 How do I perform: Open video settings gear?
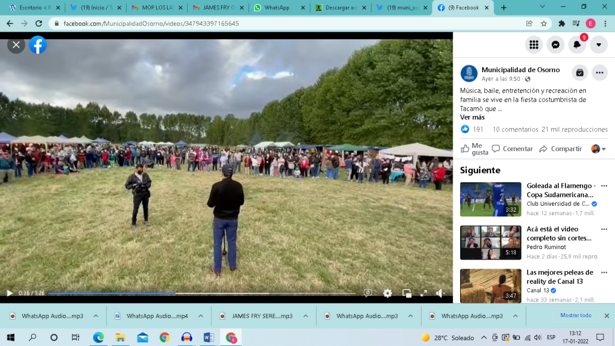(388, 293)
